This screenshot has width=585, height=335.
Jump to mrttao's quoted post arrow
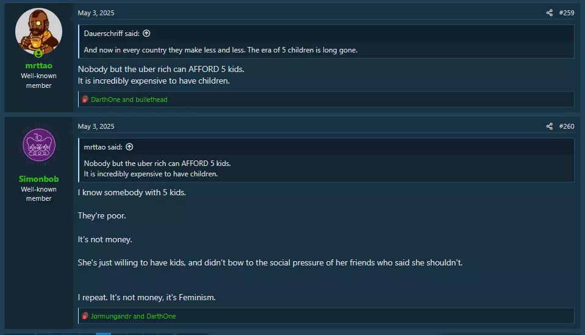(x=129, y=147)
